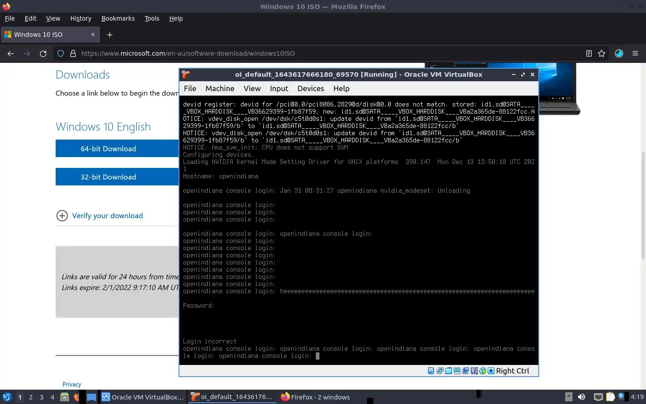The image size is (646, 404).
Task: Open the clipboard manager tray icon
Action: point(610,397)
